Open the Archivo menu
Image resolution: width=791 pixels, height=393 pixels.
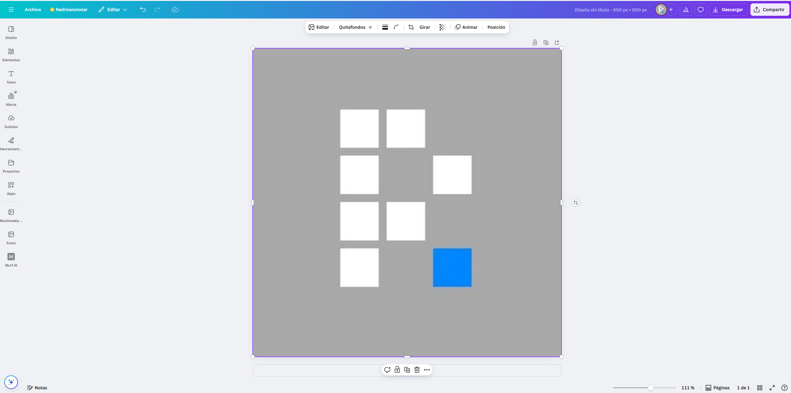(x=33, y=10)
